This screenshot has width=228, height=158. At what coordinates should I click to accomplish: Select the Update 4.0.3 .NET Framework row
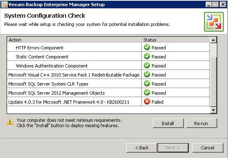(108, 102)
